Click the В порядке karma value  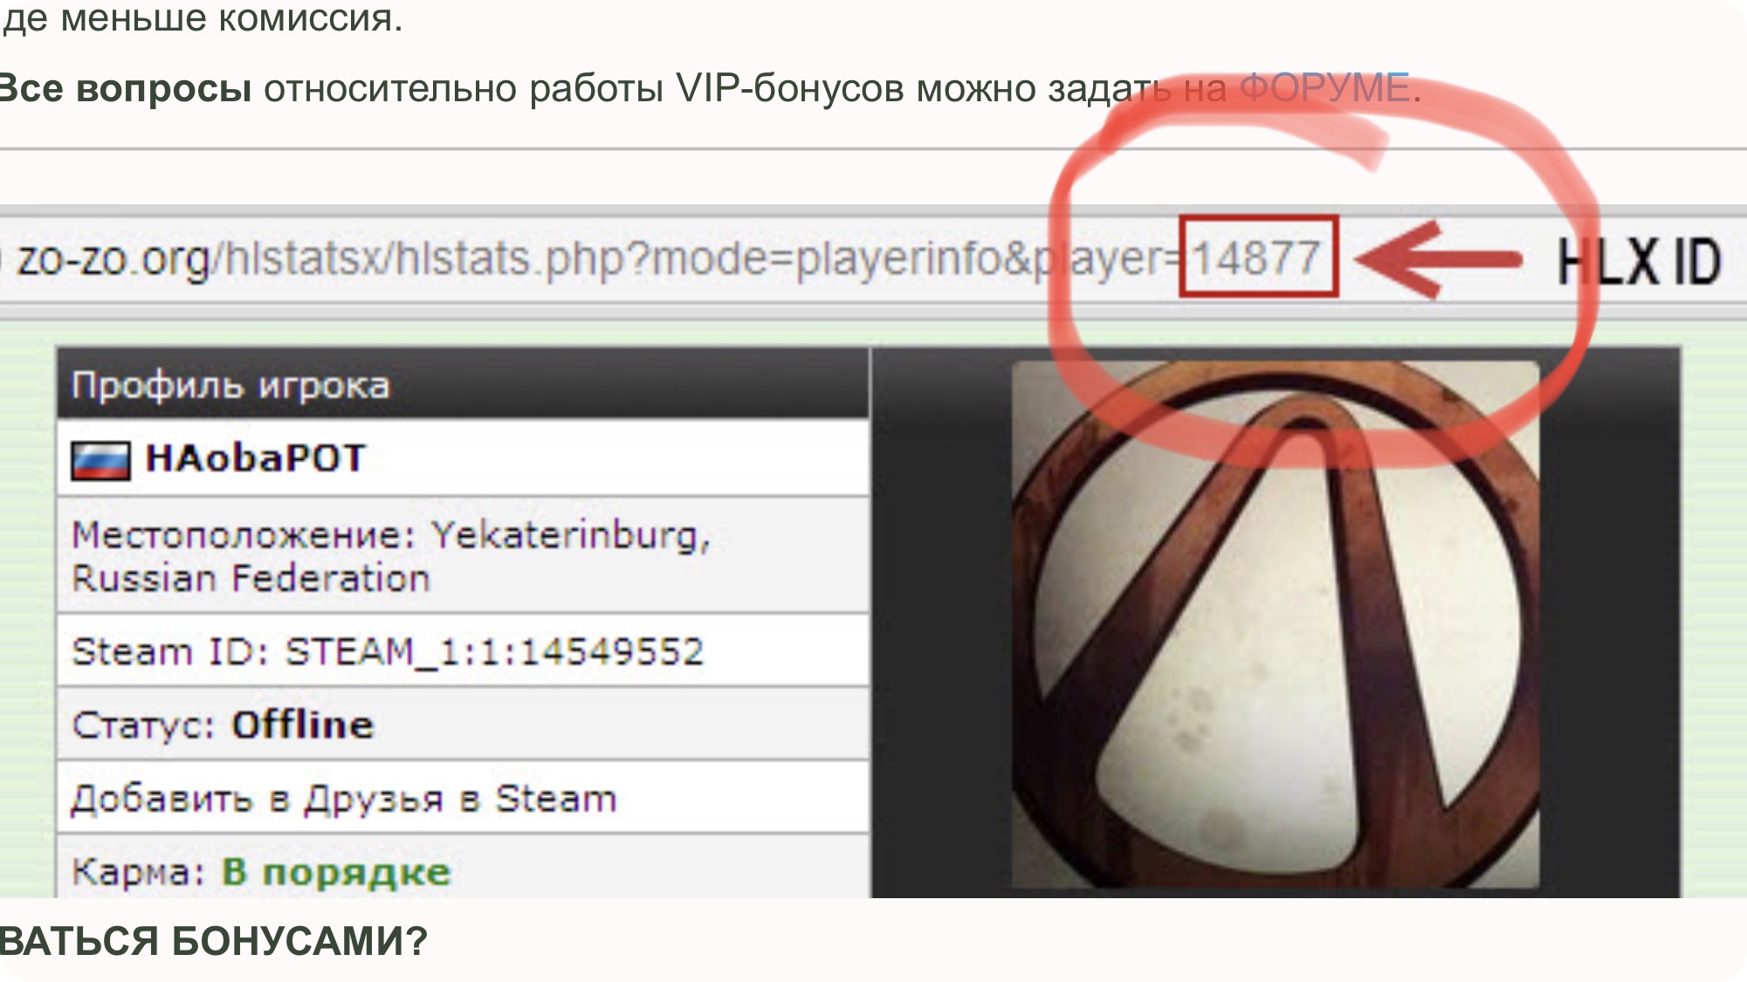336,871
